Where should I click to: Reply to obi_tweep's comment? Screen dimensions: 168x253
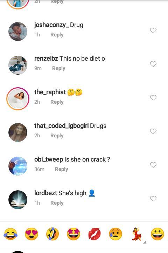[62, 169]
